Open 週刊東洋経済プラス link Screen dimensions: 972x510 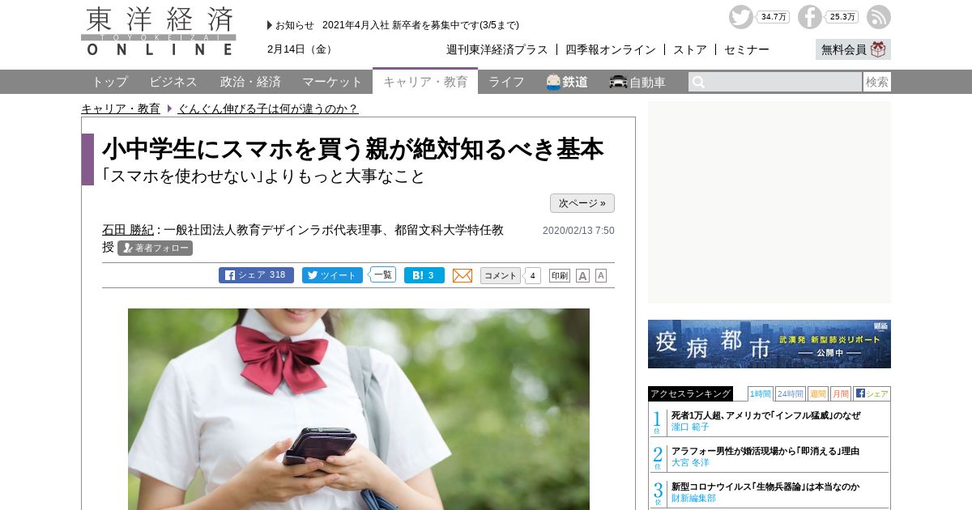pos(497,49)
